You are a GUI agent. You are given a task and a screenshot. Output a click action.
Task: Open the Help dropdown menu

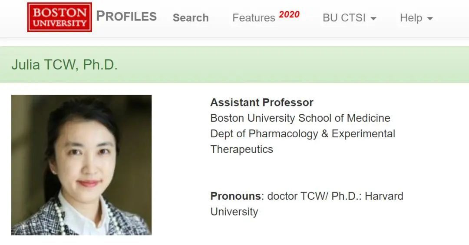pos(411,18)
